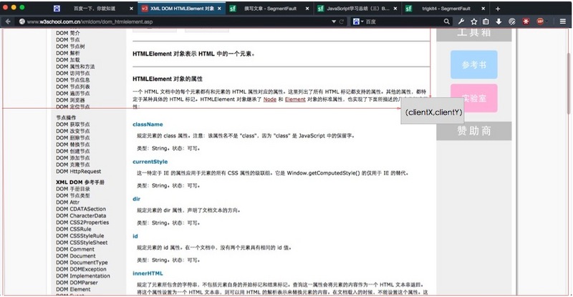This screenshot has height=297, width=573.
Task: Click the bookmark star icon
Action: [474, 21]
